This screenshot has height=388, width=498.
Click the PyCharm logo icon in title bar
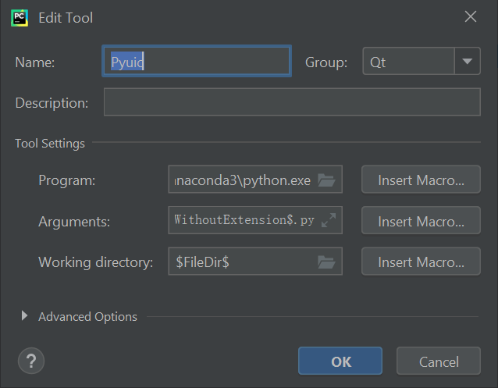pyautogui.click(x=20, y=17)
